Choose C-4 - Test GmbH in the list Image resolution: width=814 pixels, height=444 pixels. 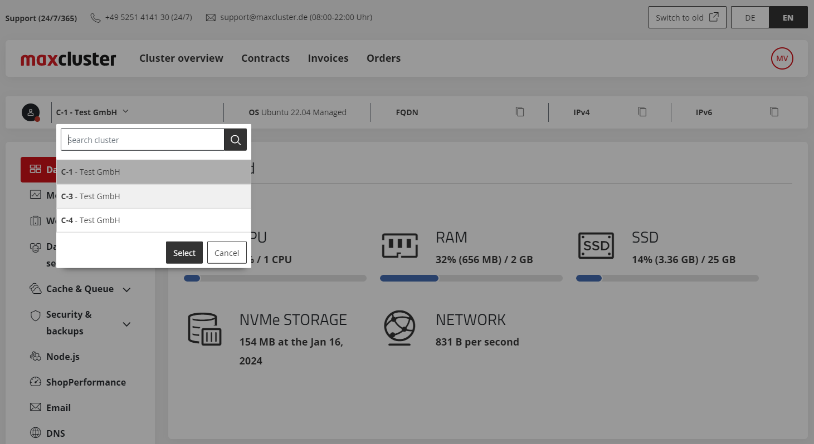(153, 220)
